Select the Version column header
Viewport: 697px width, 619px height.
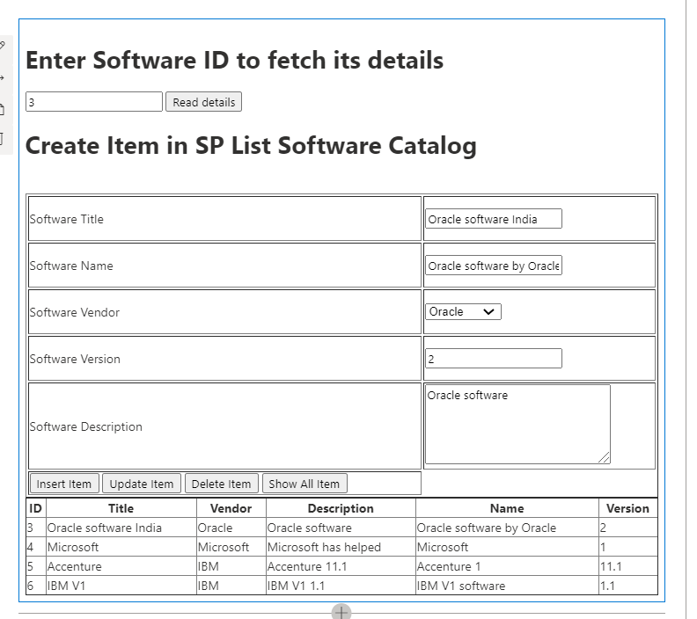tap(627, 508)
